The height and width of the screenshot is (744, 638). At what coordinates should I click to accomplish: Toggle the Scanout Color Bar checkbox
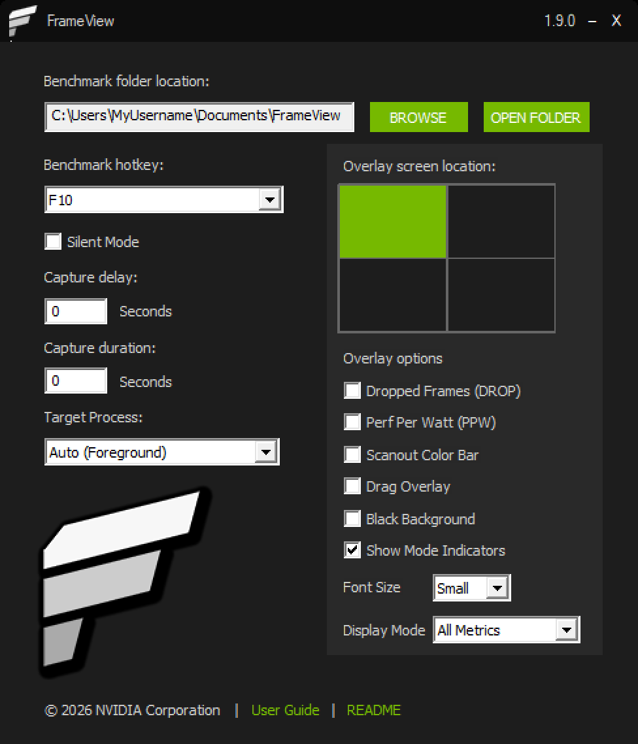[x=352, y=454]
